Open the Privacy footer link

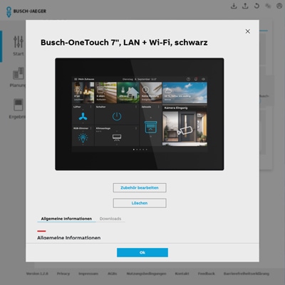(63, 274)
